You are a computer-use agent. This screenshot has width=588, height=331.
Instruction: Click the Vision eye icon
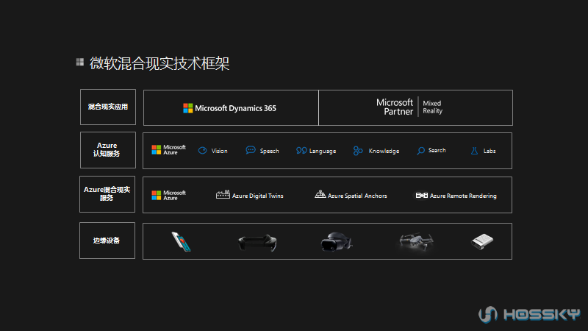coord(203,151)
